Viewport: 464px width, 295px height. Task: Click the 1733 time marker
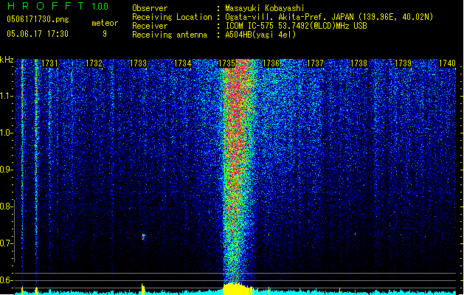pyautogui.click(x=138, y=63)
